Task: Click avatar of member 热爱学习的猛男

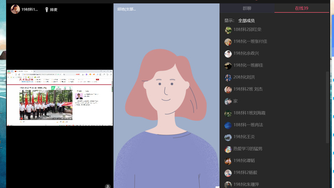Action: (228, 149)
